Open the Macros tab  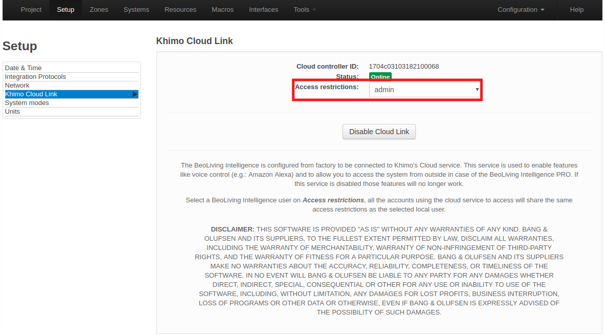coord(223,10)
